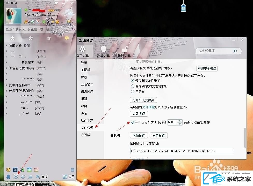Click the settings search magnifier icon
The width and height of the screenshot is (253, 186).
235,51
